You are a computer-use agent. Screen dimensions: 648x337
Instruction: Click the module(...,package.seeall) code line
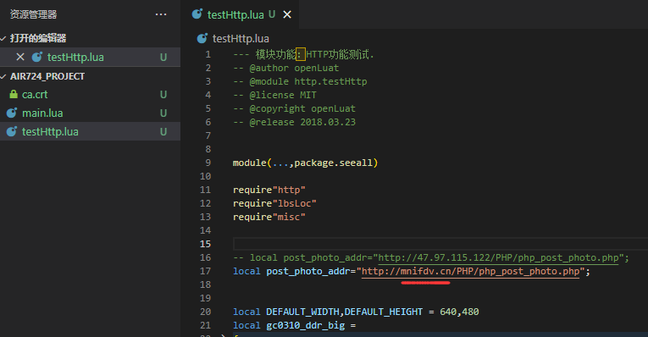coord(305,163)
